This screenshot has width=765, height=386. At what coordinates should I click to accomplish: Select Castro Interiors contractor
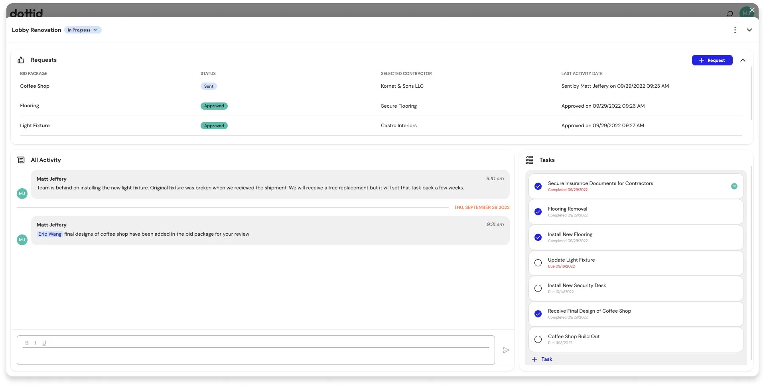point(398,126)
